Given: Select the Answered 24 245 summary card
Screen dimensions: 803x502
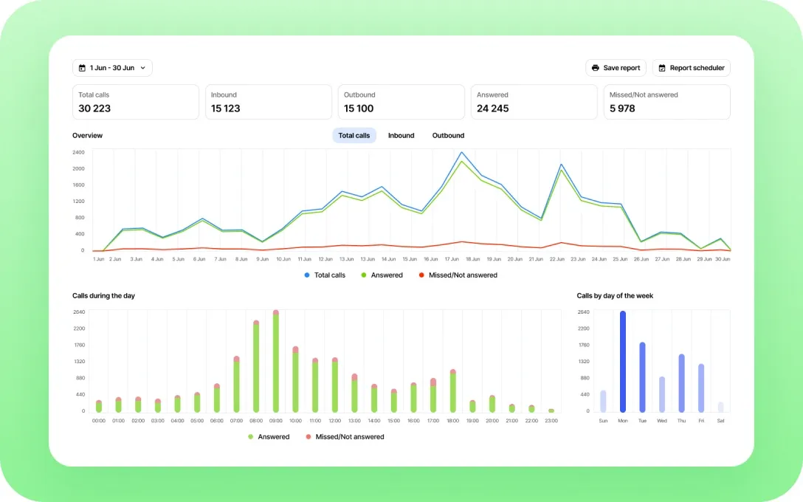Looking at the screenshot, I should [x=534, y=102].
